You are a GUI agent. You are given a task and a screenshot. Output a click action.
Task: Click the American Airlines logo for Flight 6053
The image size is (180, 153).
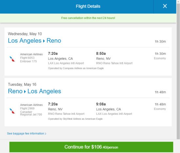pyautogui.click(x=12, y=59)
